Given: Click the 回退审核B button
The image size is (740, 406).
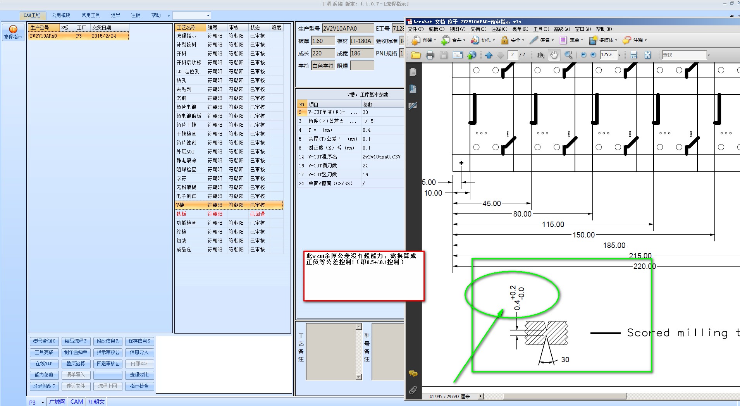Looking at the screenshot, I should (x=108, y=364).
